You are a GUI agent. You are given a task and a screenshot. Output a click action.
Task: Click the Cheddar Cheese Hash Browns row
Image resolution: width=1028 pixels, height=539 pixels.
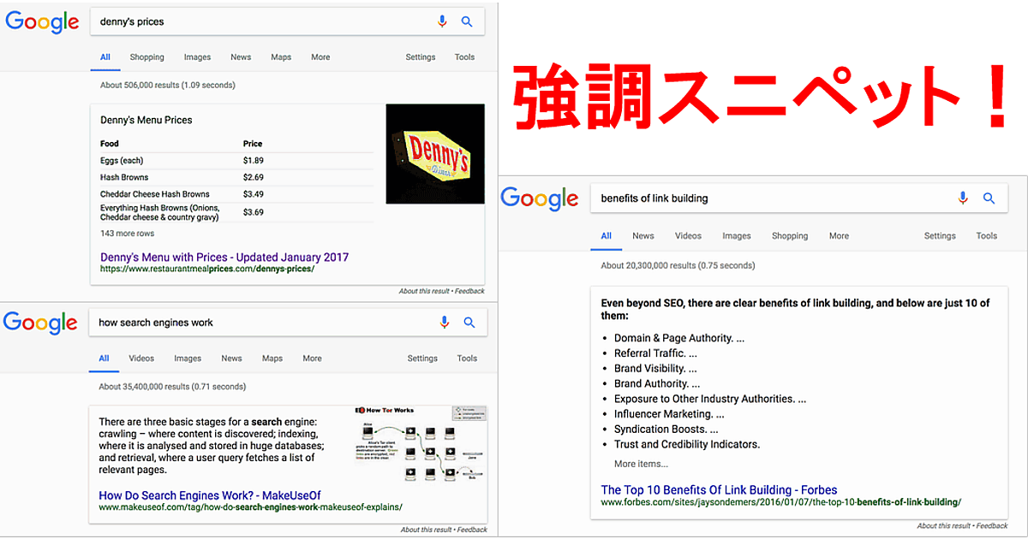[x=236, y=193]
